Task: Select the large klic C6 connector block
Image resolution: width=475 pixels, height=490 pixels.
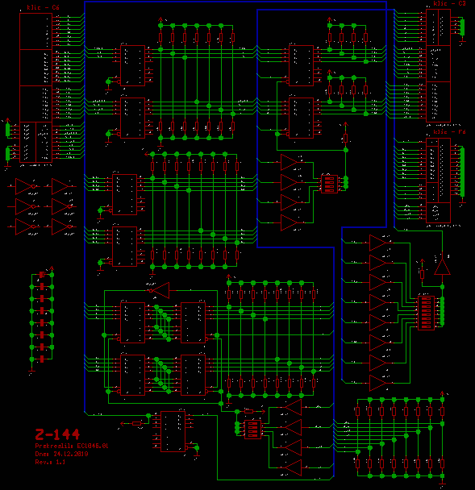Action: (36, 88)
